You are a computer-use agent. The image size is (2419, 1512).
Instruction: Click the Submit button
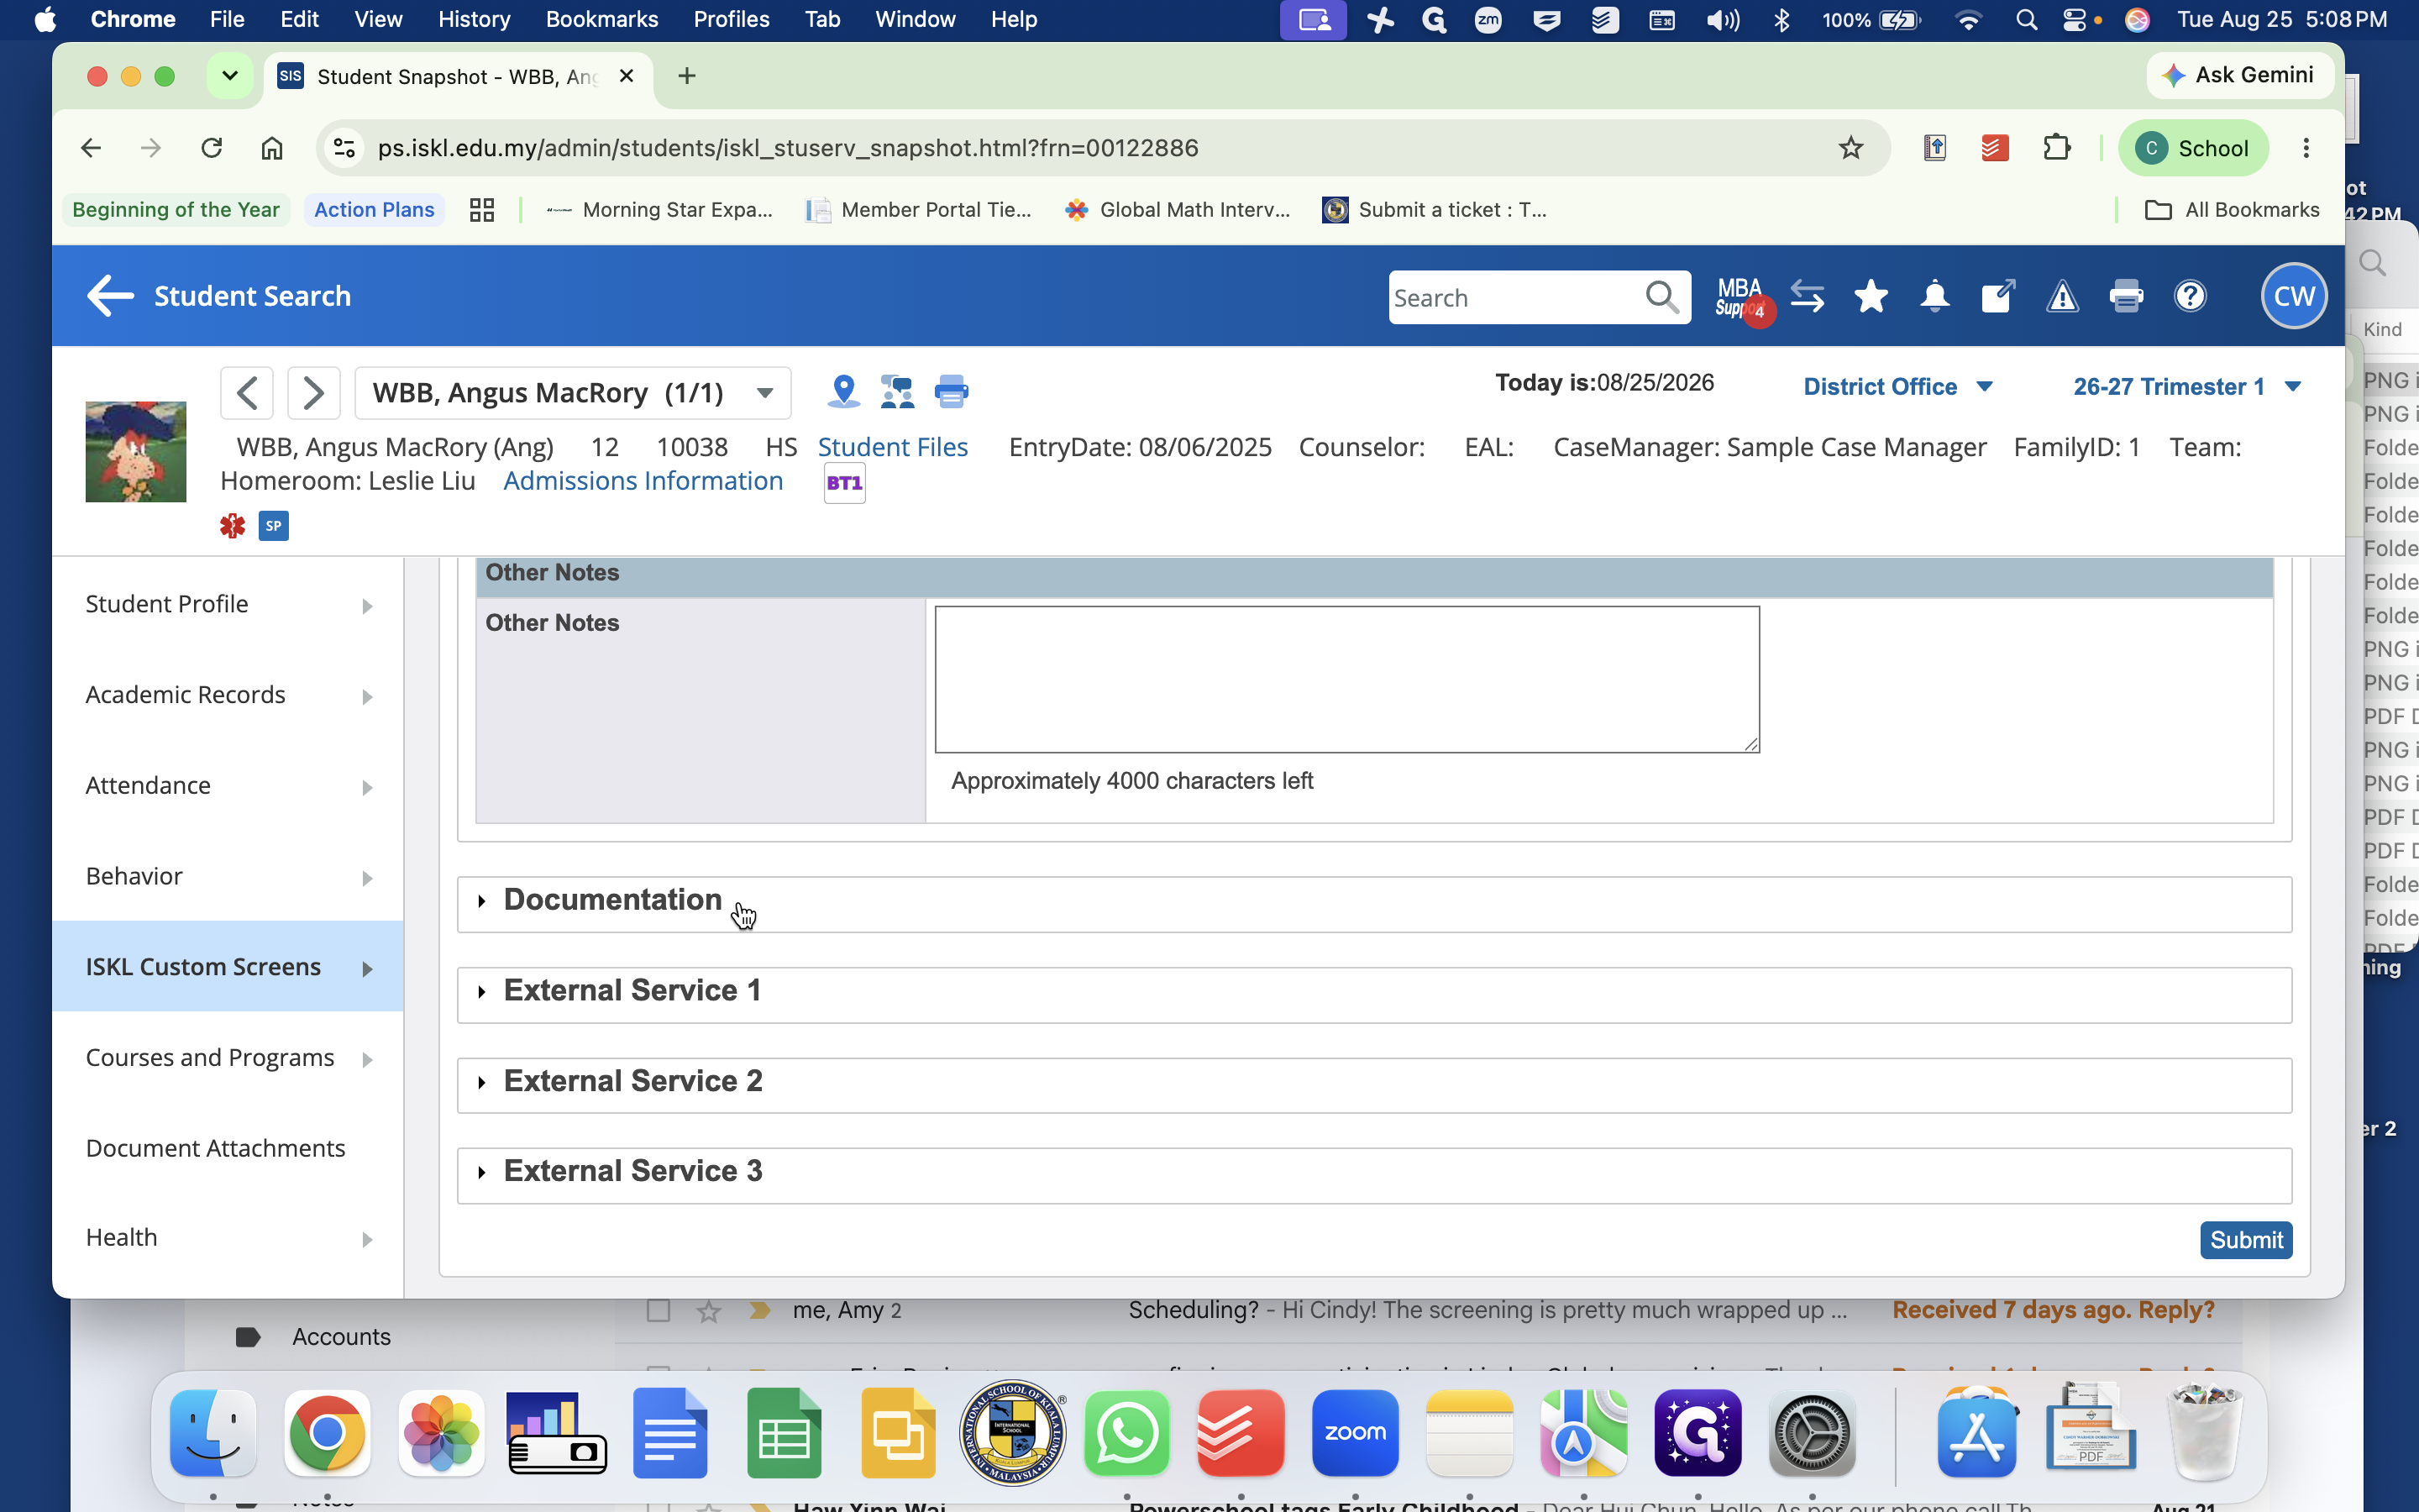2245,1240
